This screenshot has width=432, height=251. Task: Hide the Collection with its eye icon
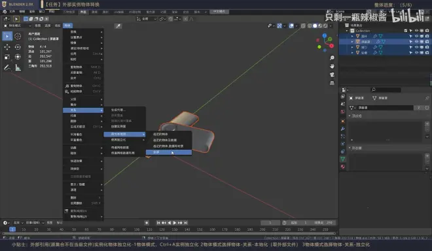pos(416,31)
